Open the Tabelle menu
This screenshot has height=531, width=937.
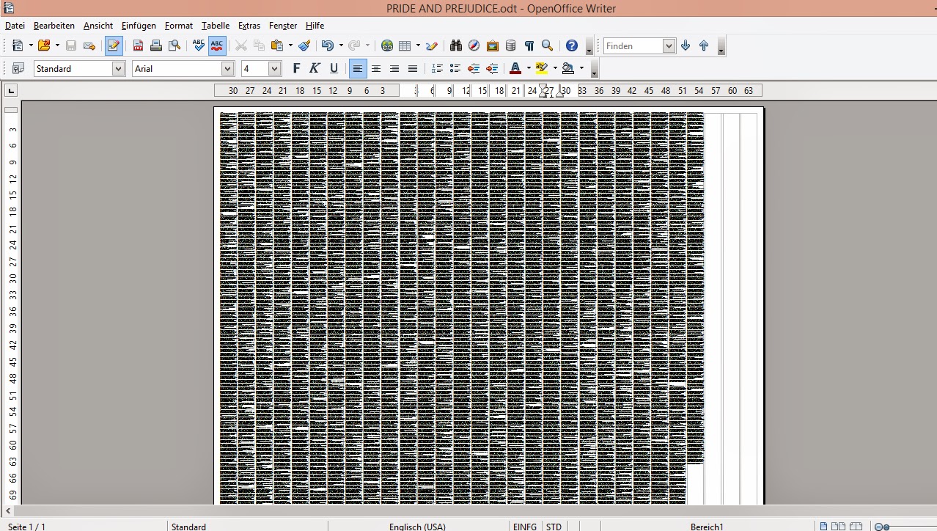216,26
